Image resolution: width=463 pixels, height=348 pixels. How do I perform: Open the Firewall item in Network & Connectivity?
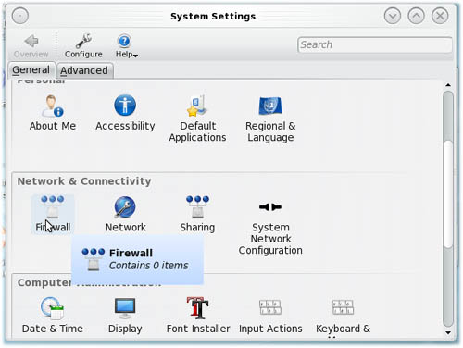(53, 214)
